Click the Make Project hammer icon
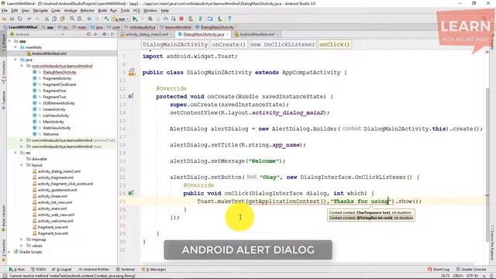This screenshot has height=279, width=496. [x=107, y=19]
